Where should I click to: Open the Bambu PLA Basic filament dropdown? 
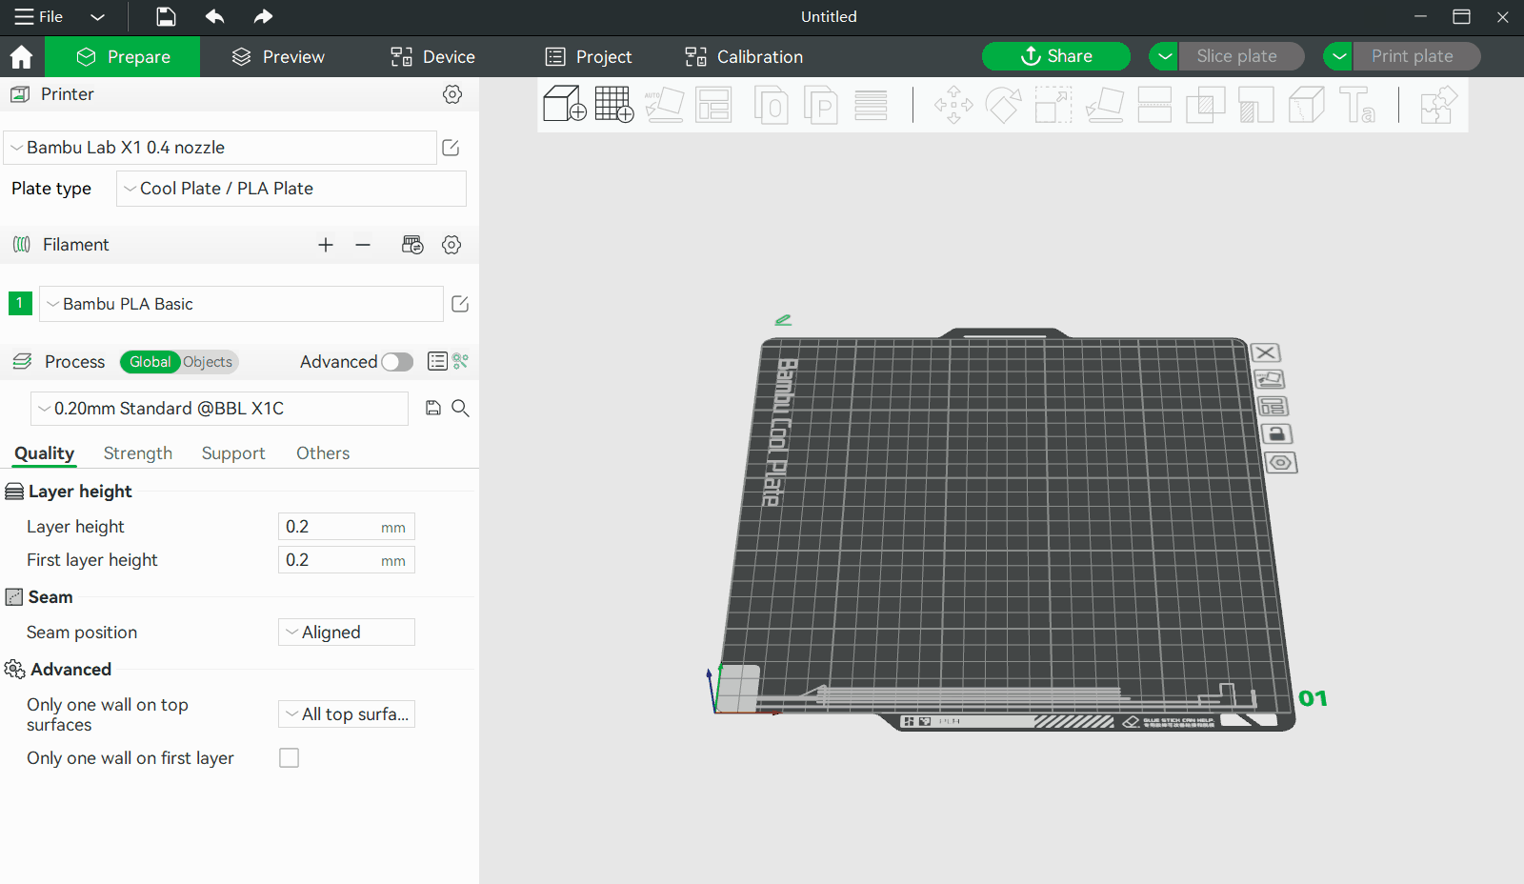point(241,304)
